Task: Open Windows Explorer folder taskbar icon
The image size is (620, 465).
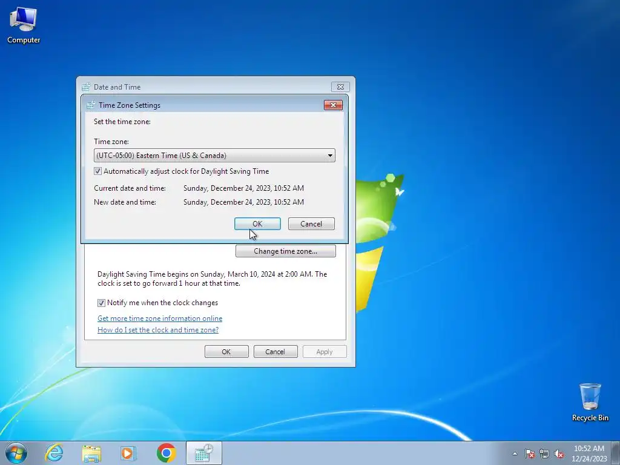Action: 91,453
